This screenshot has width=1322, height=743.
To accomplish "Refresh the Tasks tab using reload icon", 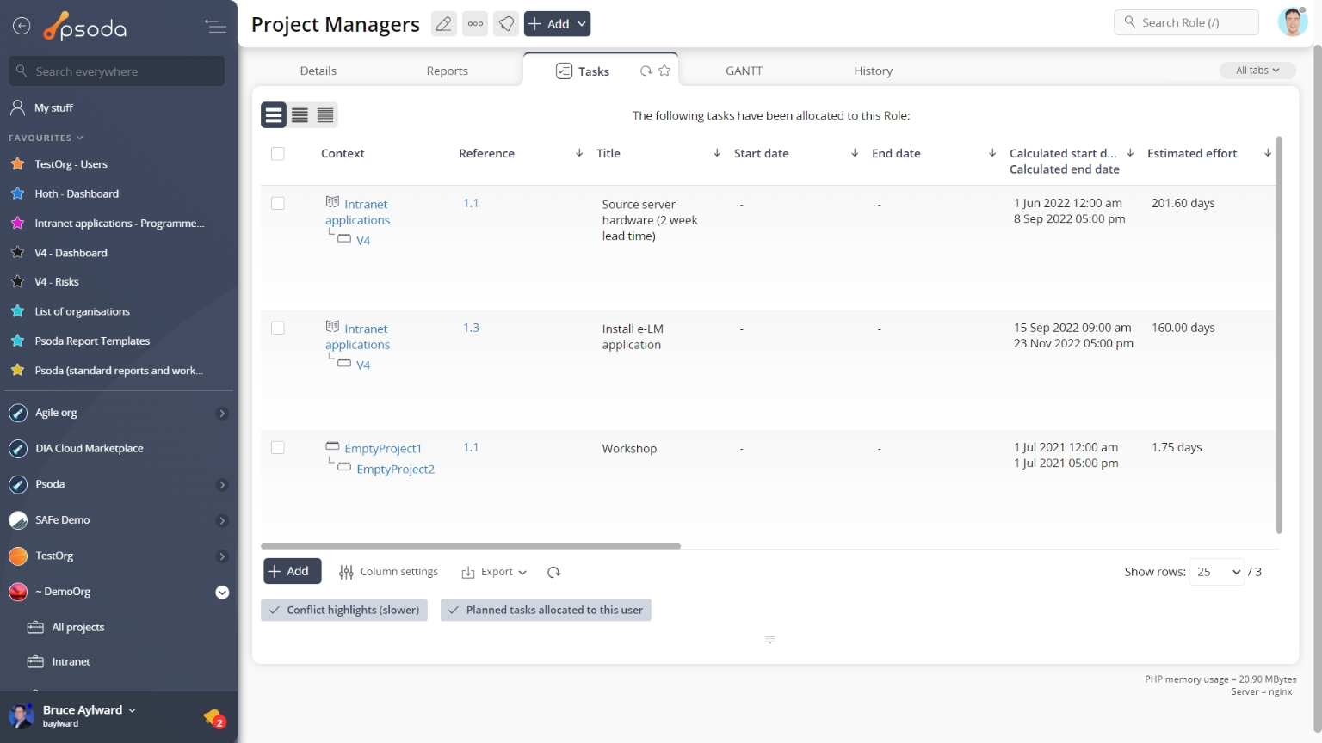I will point(646,71).
